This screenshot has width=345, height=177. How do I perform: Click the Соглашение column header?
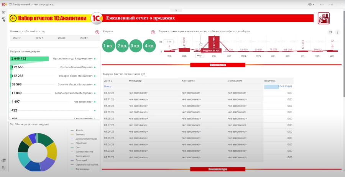pos(235,81)
